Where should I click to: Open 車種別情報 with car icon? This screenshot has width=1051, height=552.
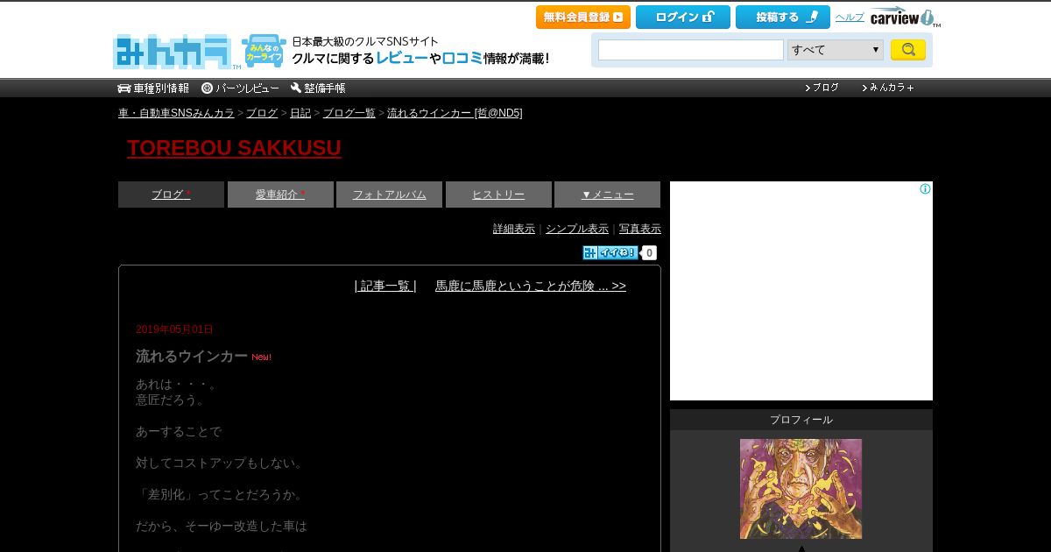153,88
